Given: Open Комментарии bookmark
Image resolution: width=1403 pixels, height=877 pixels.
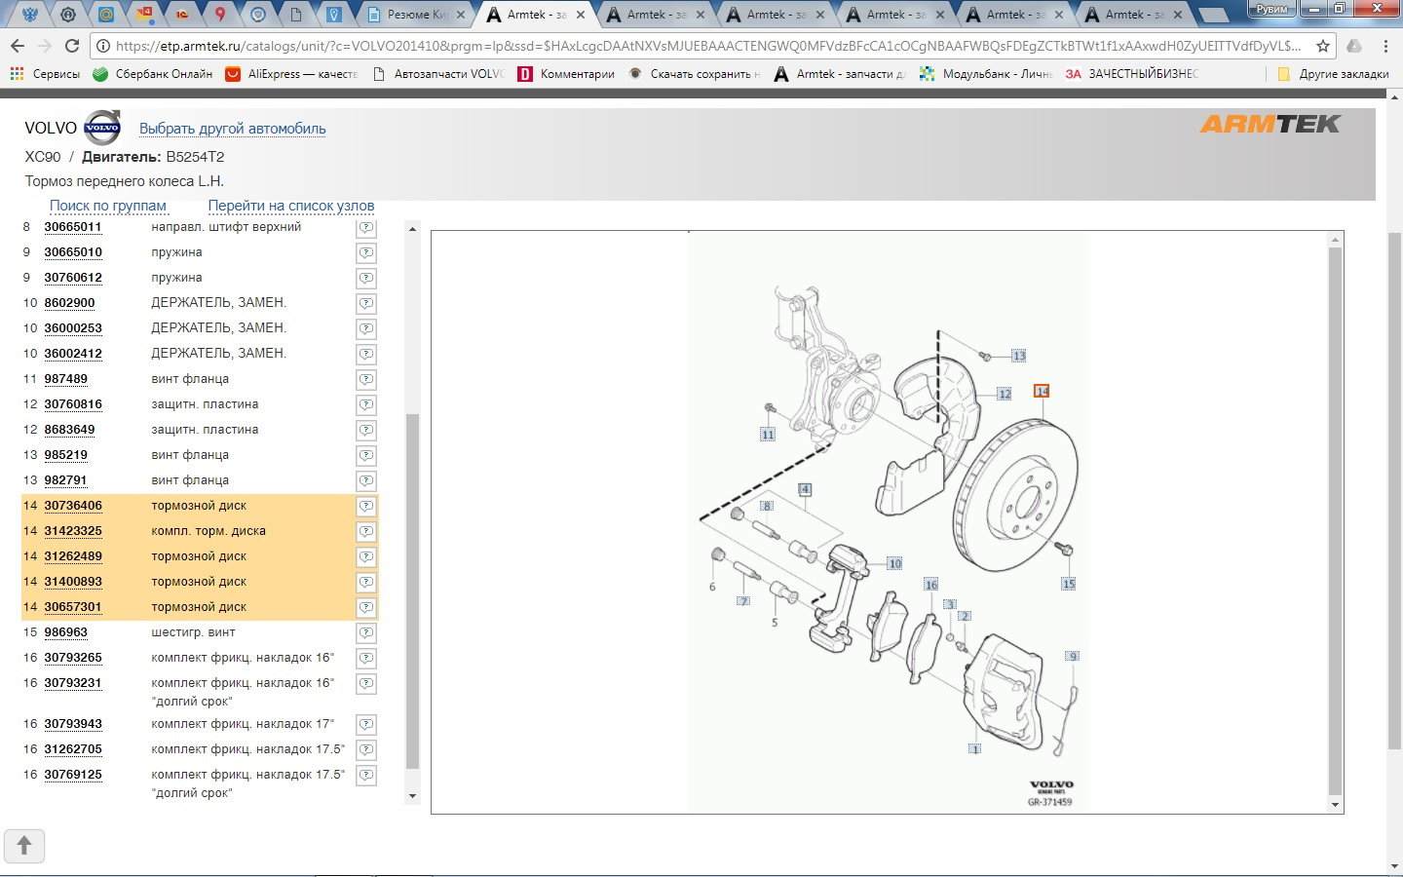Looking at the screenshot, I should click(566, 74).
